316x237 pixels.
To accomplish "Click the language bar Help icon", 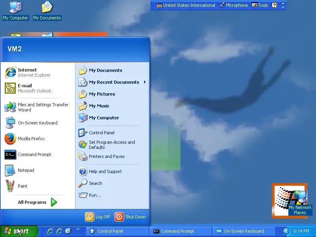I will 274,5.
